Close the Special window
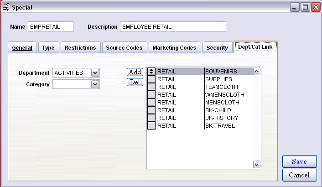The width and height of the screenshot is (322, 187). (x=316, y=7)
